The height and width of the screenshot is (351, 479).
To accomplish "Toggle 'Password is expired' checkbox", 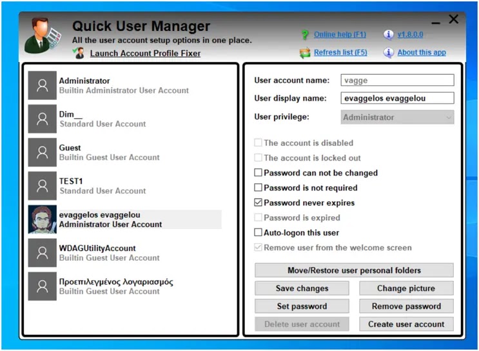I will tap(258, 217).
